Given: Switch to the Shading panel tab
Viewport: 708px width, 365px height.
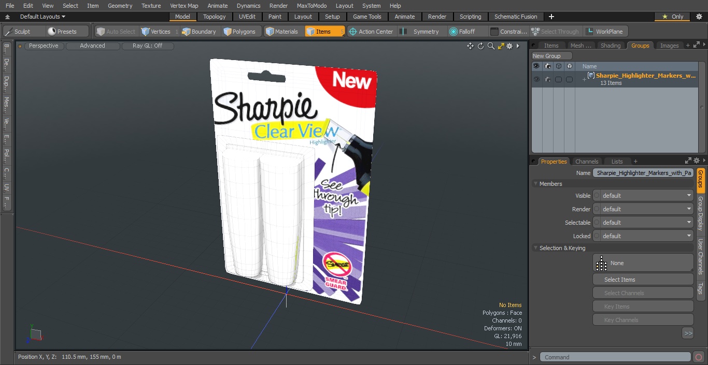Looking at the screenshot, I should (610, 46).
